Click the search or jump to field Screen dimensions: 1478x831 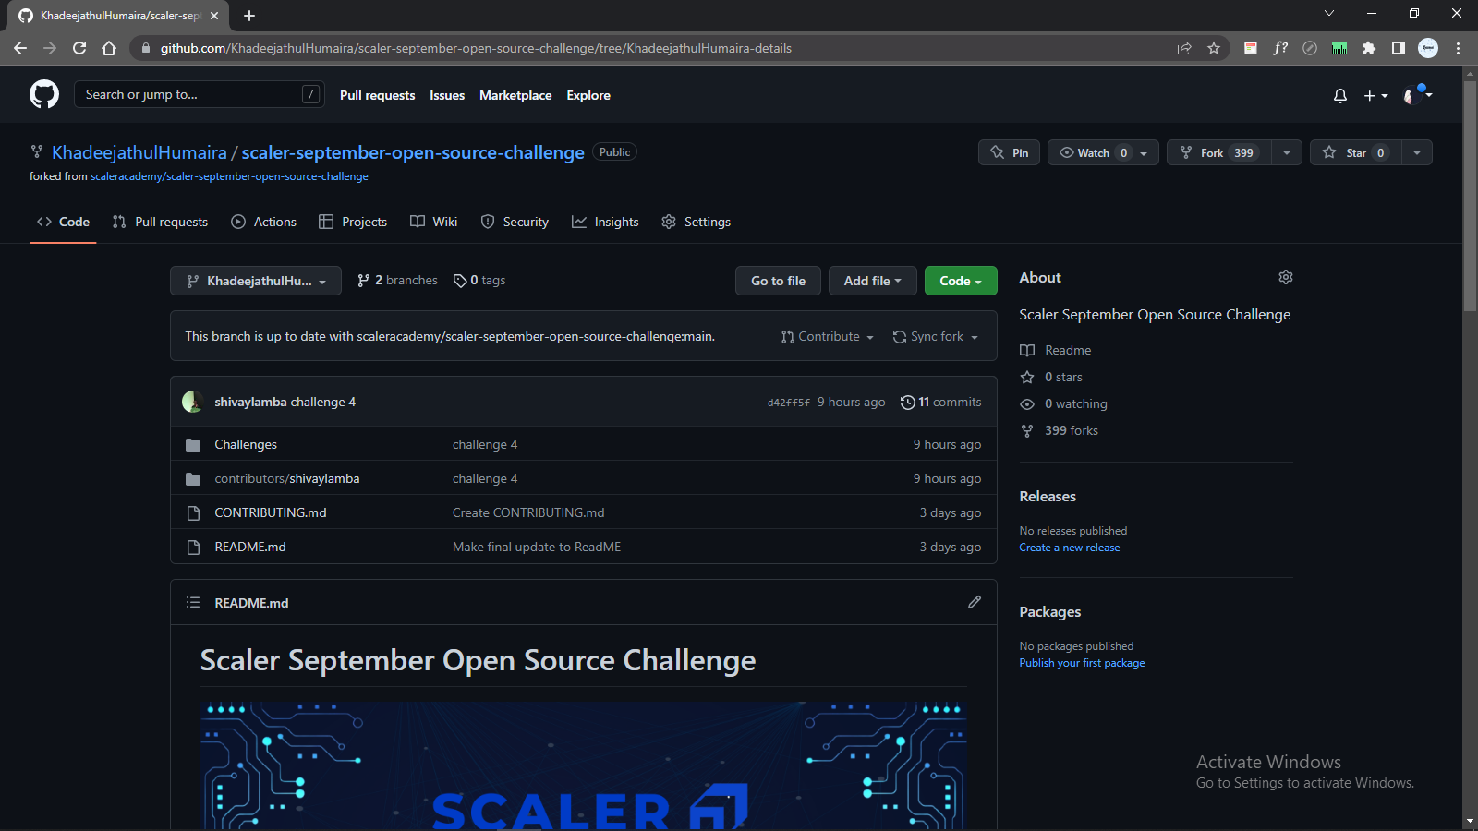tap(199, 93)
